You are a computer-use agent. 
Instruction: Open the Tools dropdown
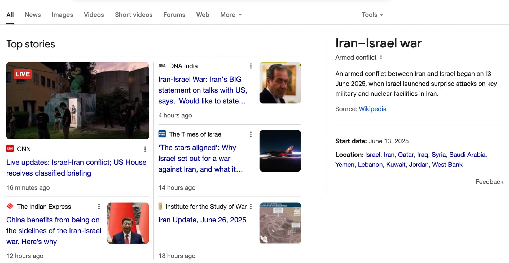(x=372, y=15)
